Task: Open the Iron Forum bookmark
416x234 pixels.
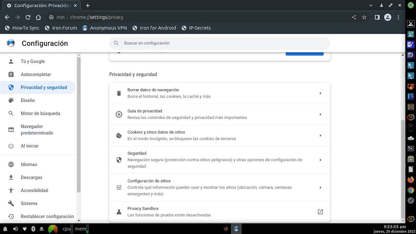Action: pos(61,28)
